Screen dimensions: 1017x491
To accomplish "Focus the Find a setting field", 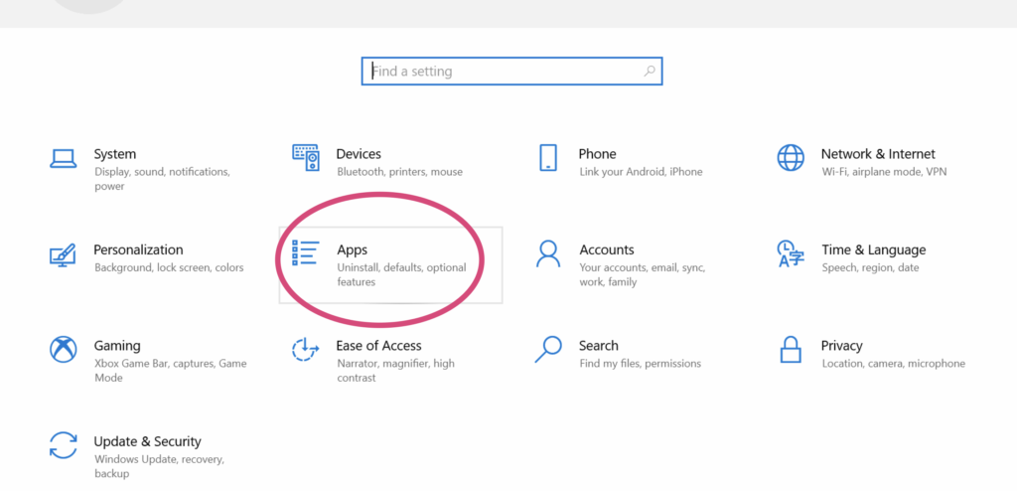I will [511, 71].
